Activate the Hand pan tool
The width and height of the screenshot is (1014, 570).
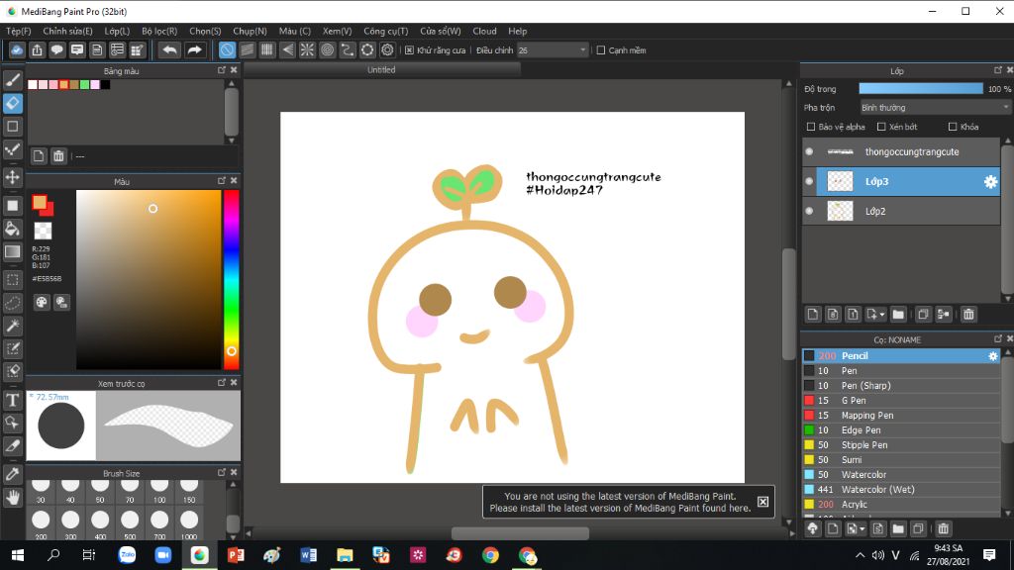13,497
